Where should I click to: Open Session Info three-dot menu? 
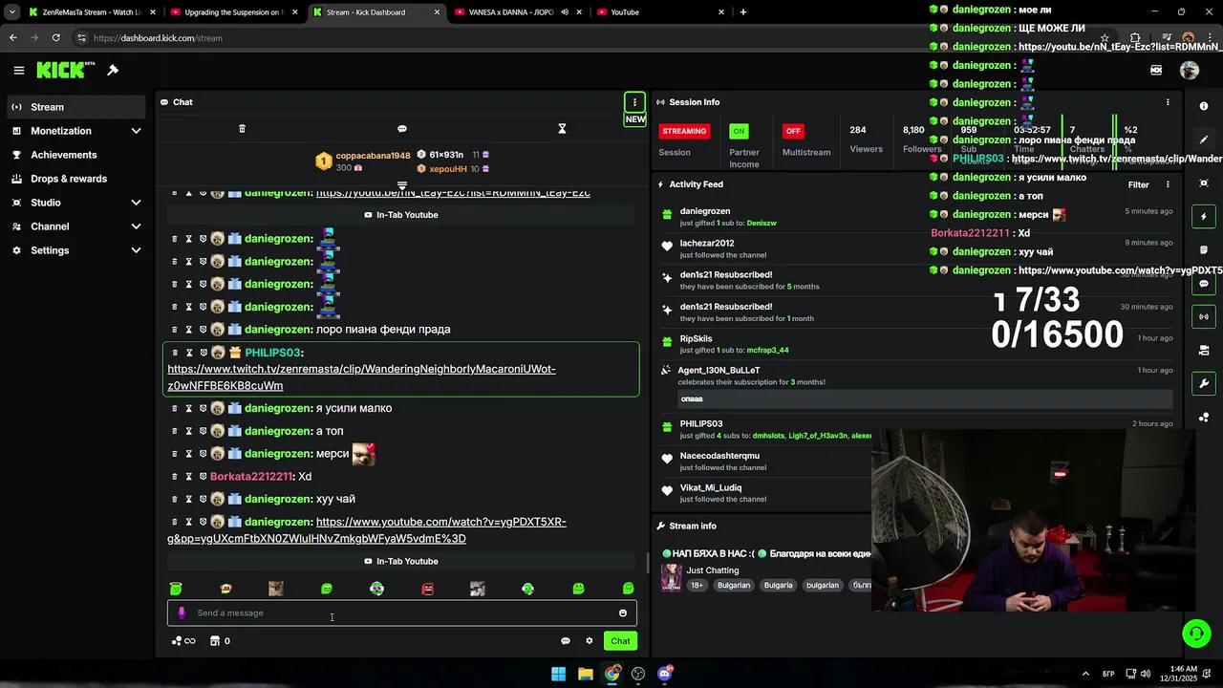[1168, 102]
